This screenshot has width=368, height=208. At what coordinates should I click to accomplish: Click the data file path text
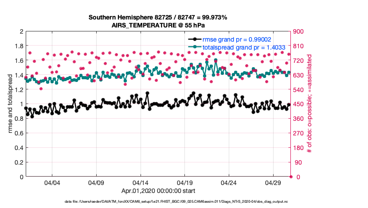(x=183, y=202)
